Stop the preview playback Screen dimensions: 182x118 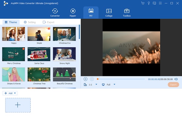(92, 79)
